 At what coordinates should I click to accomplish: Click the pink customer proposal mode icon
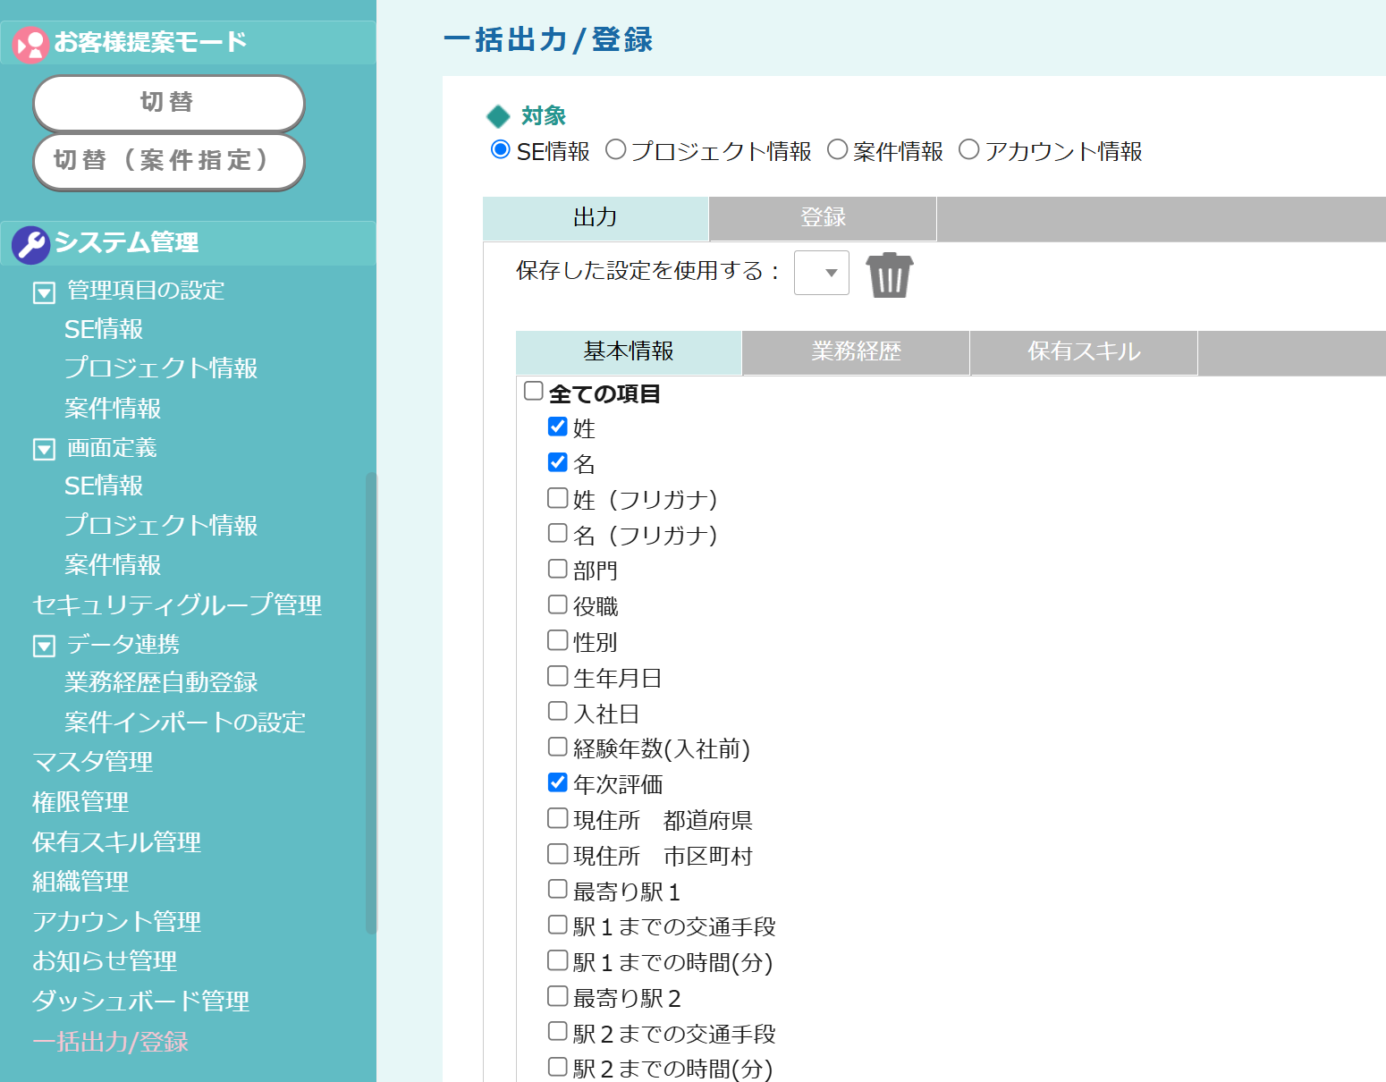(31, 44)
